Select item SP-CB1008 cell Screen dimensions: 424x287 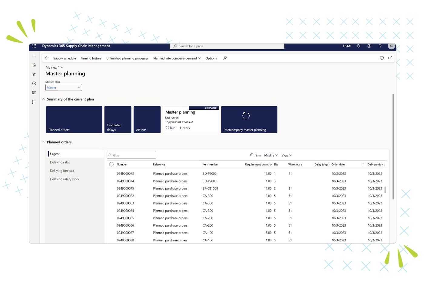pyautogui.click(x=210, y=189)
